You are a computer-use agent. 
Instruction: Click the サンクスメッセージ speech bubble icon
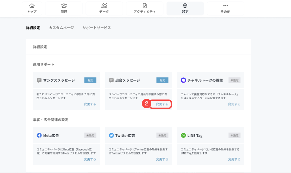pos(39,80)
